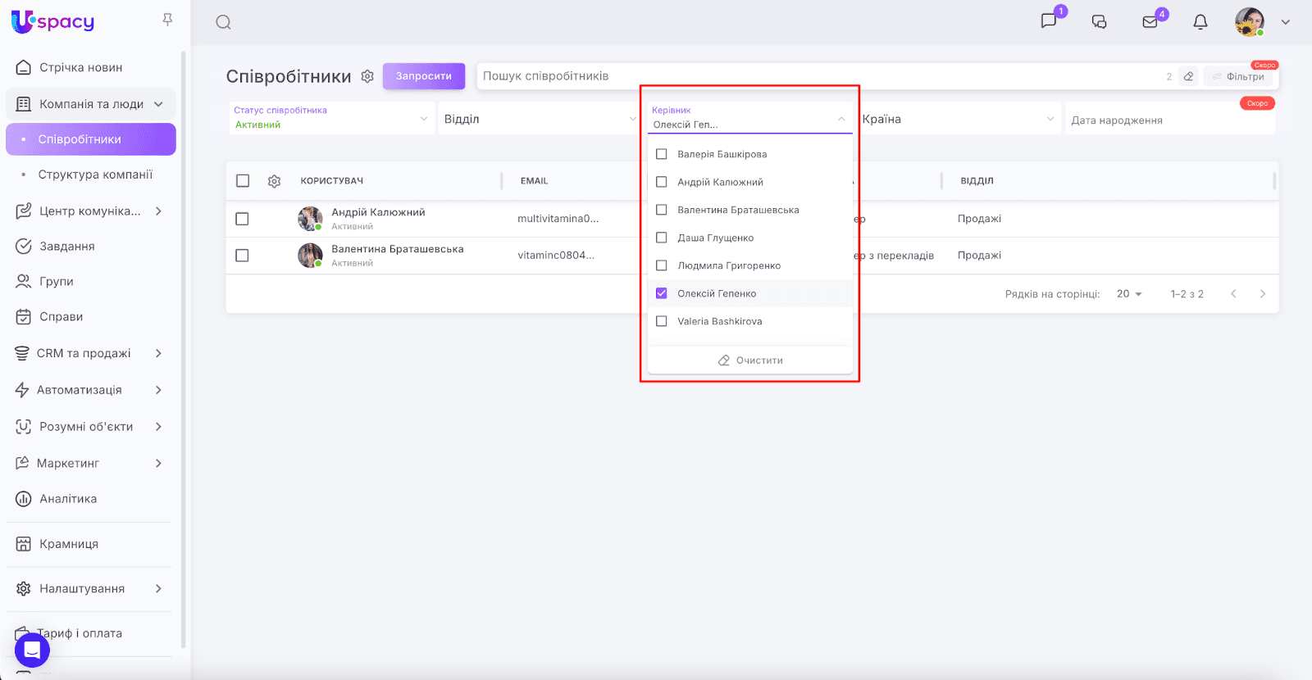Check the Валерія Башкірова checkbox

tap(662, 154)
